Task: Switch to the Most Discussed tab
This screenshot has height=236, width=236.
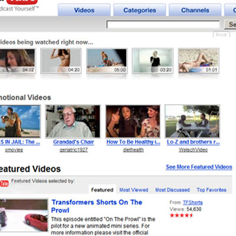Action: pyautogui.click(x=172, y=190)
